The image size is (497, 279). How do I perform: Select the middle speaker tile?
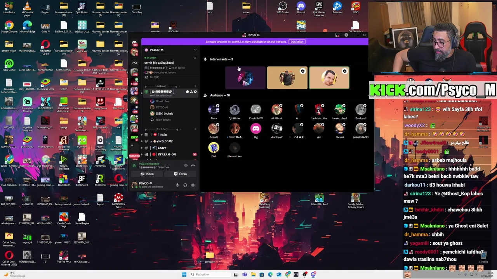point(287,78)
